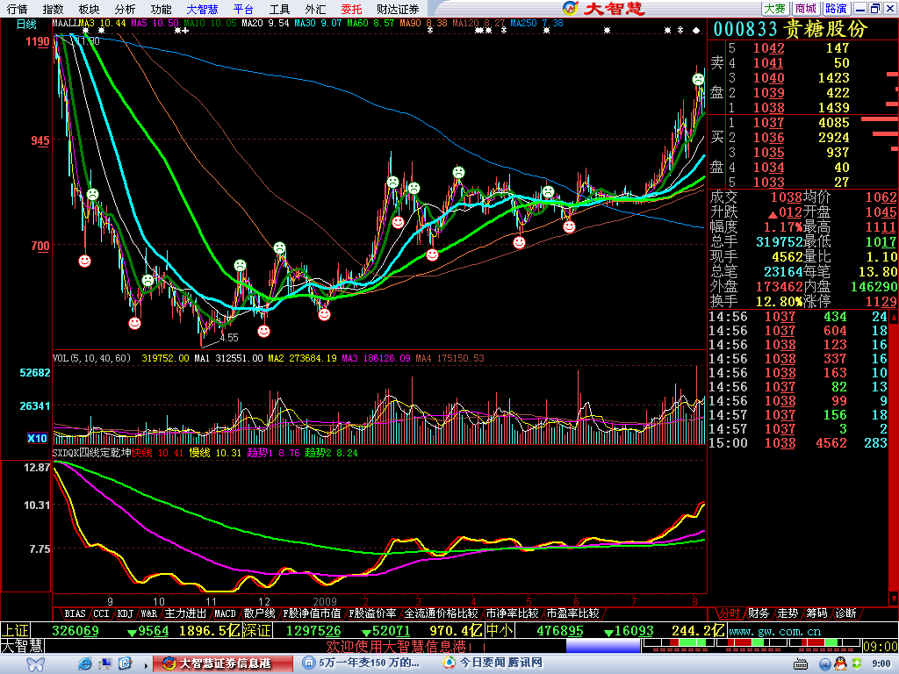Click the 日线 period label
The image size is (899, 674).
26,24
